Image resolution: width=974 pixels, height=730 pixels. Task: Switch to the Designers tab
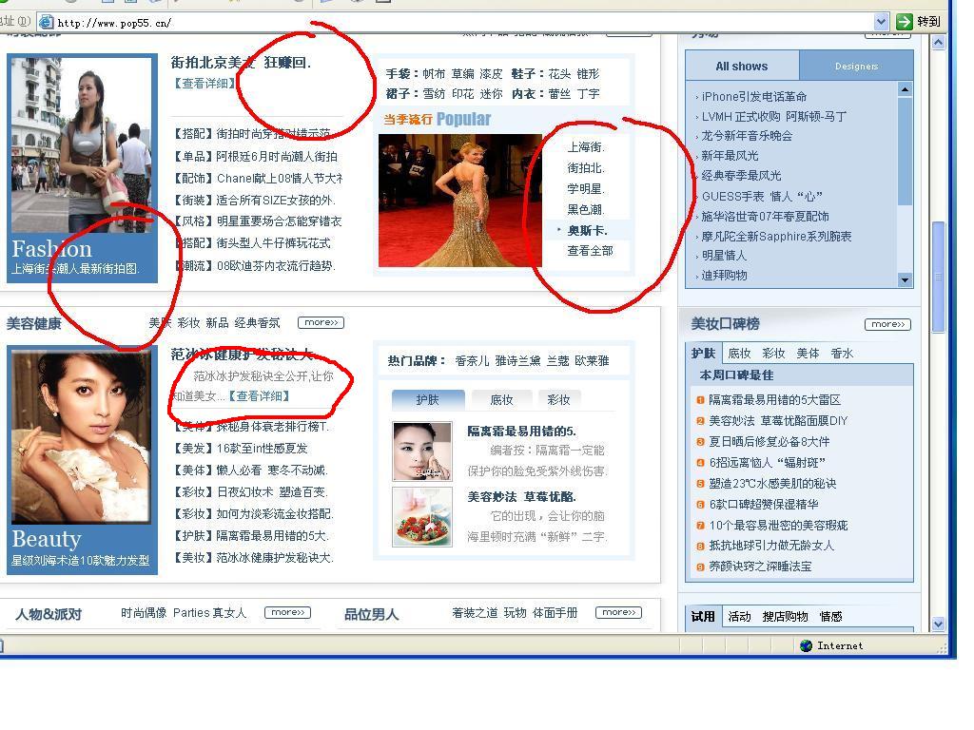pos(856,66)
